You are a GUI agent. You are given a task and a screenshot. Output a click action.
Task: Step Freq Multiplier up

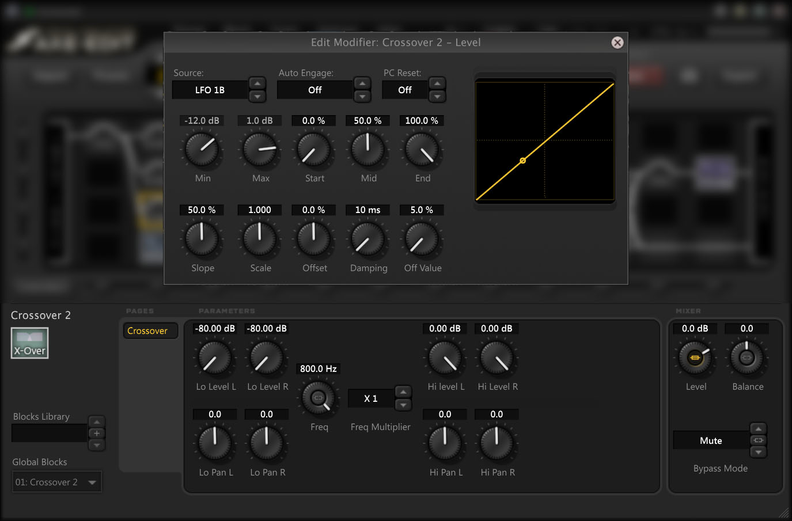(403, 392)
